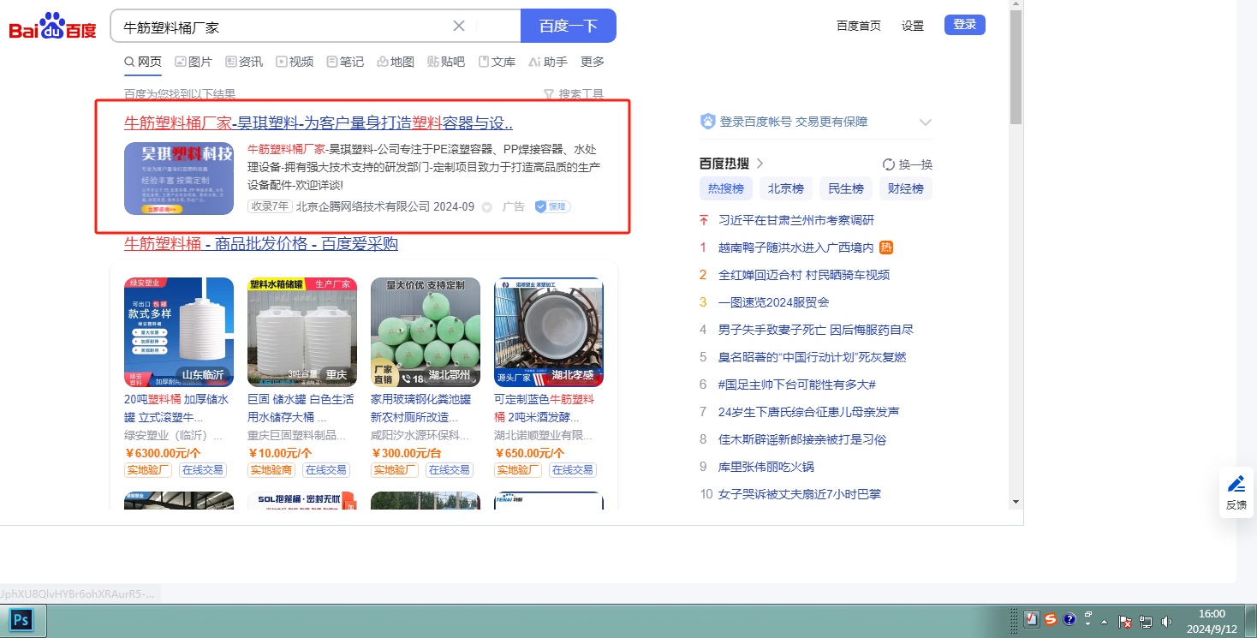Clear the search box with the X icon
1257x638 pixels.
tap(459, 26)
